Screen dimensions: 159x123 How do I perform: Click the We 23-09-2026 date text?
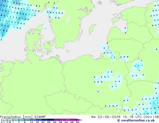pyautogui.click(x=106, y=117)
